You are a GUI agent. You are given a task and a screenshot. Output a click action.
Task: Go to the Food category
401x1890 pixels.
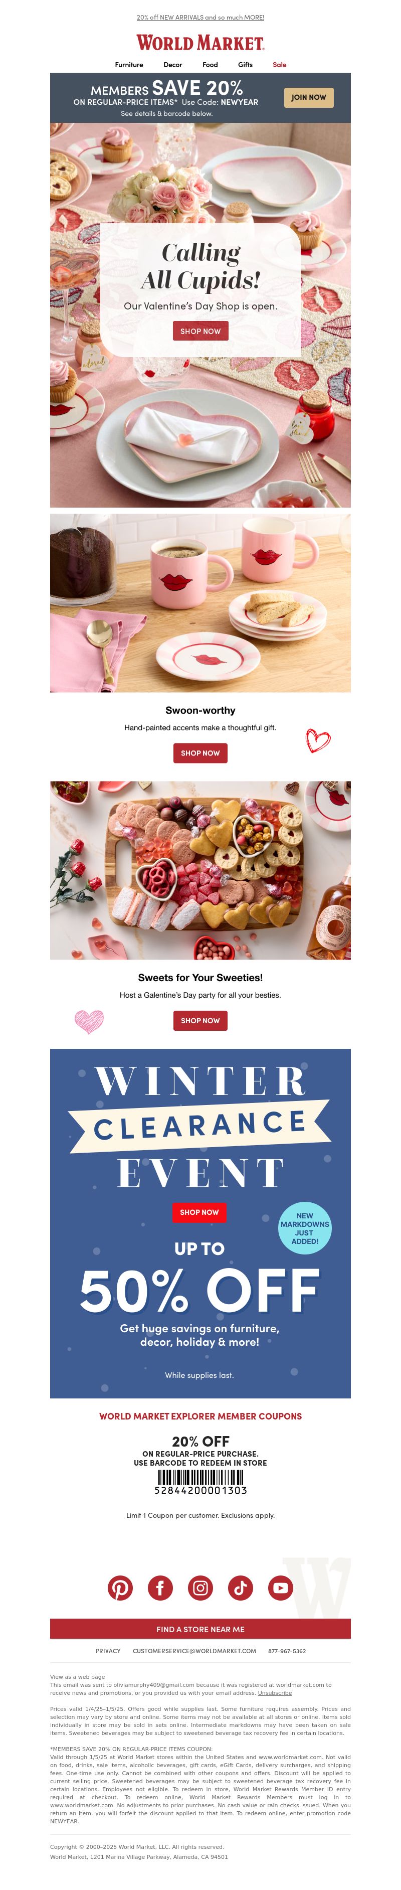click(x=211, y=65)
